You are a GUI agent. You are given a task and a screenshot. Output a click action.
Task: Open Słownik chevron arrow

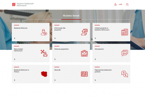(x=55, y=80)
